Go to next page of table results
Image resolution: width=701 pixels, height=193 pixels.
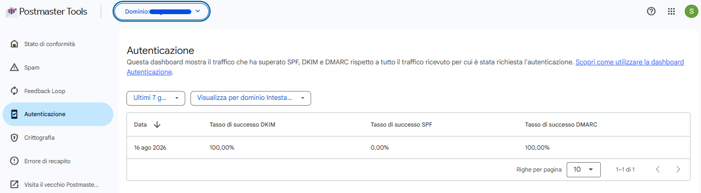(678, 169)
